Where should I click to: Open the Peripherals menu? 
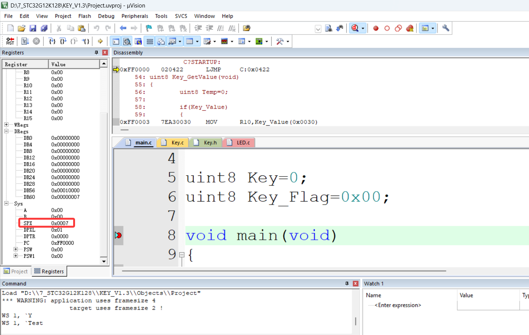tap(135, 16)
